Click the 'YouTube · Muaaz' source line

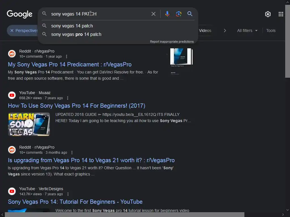(35, 93)
